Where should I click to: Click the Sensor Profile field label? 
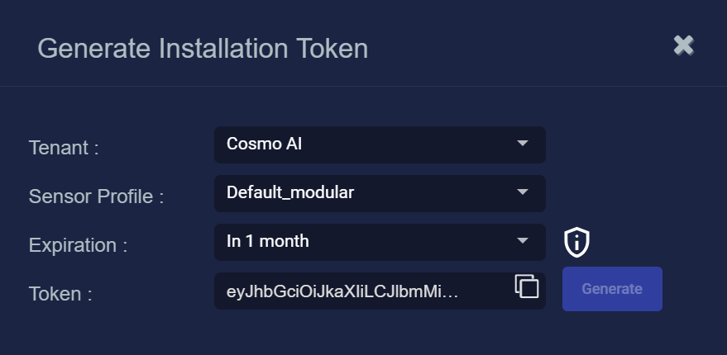pos(96,196)
